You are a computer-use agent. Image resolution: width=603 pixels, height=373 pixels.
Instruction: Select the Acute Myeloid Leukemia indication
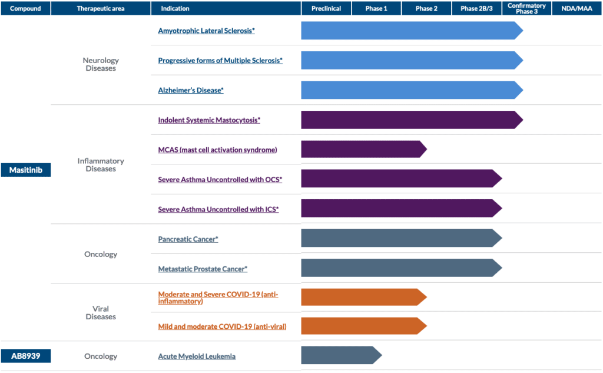click(196, 355)
